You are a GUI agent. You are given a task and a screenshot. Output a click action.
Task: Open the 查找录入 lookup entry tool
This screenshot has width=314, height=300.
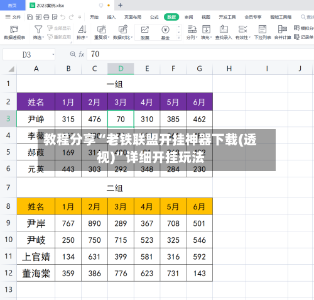coord(224,33)
